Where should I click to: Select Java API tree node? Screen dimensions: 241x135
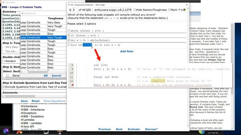click(x=29, y=126)
